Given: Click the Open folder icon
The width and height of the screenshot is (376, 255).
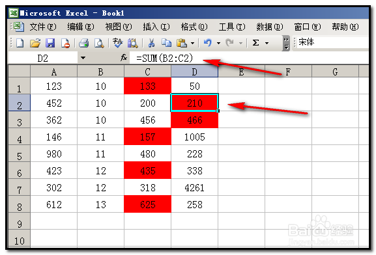Looking at the screenshot, I should pos(35,43).
